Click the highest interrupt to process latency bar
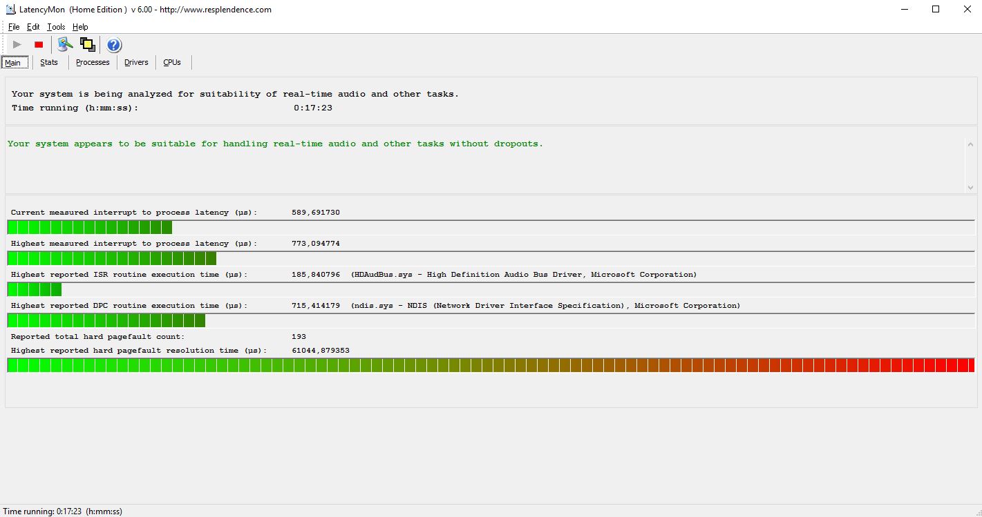 pyautogui.click(x=491, y=258)
